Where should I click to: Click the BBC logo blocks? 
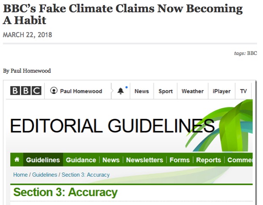(26, 91)
